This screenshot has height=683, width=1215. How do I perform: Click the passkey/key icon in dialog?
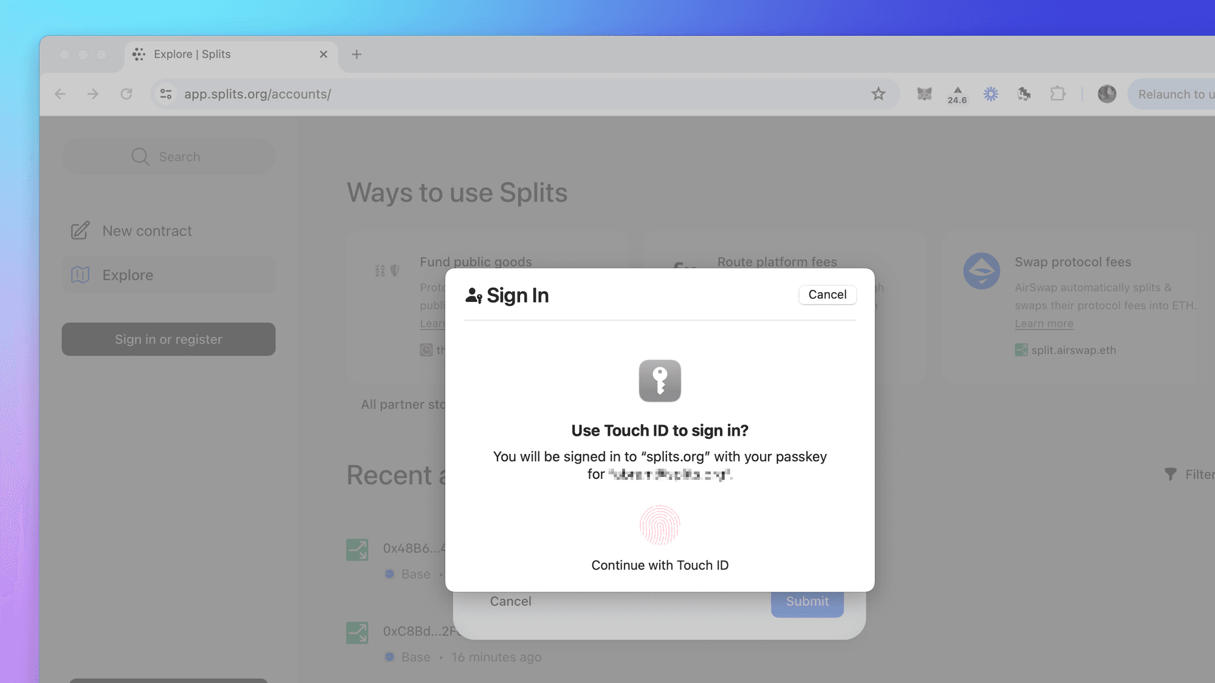point(659,380)
